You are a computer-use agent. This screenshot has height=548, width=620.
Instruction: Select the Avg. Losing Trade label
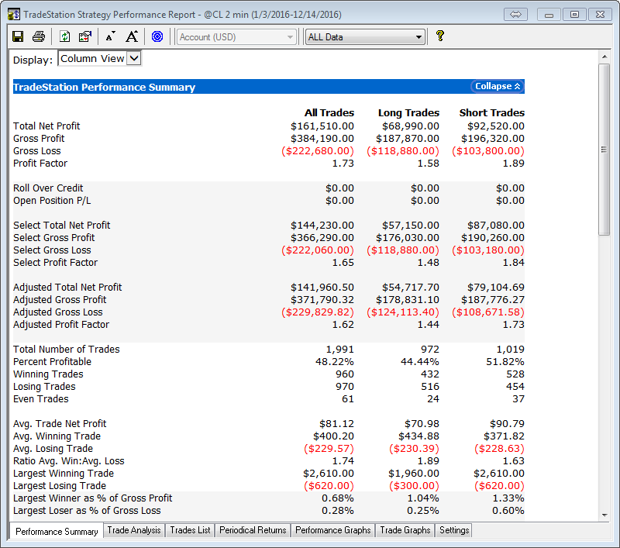coord(53,448)
